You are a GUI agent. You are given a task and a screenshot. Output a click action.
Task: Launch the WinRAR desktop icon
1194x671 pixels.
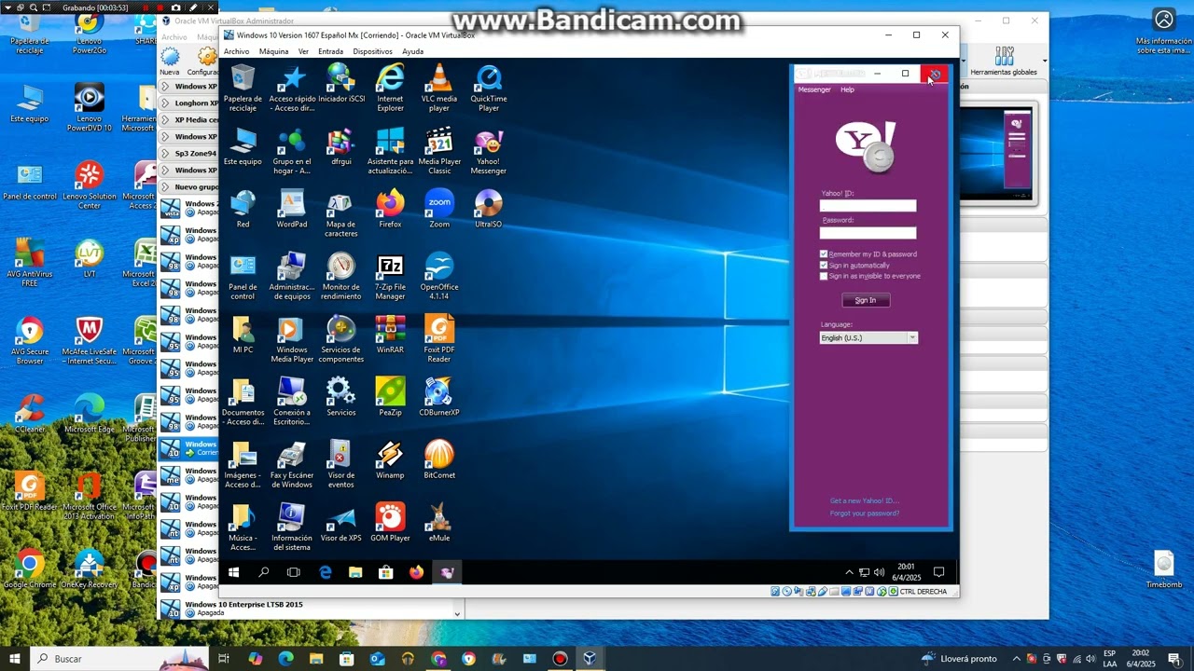390,335
